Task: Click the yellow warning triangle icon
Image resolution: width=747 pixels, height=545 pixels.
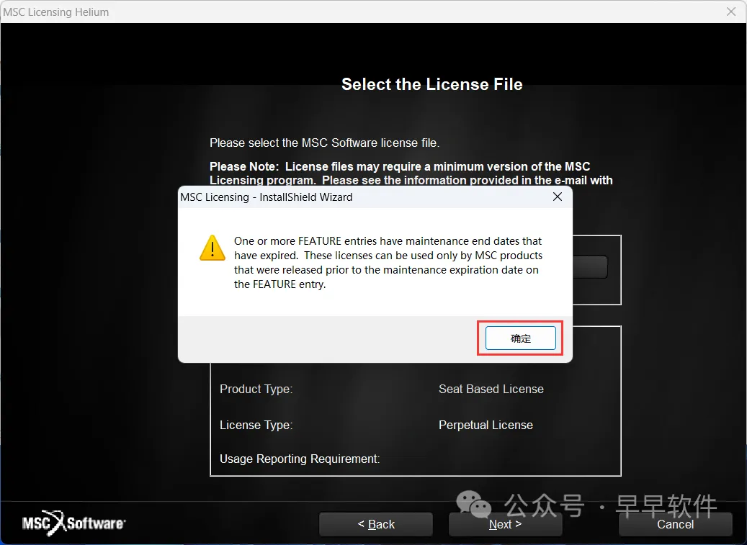Action: pos(213,248)
